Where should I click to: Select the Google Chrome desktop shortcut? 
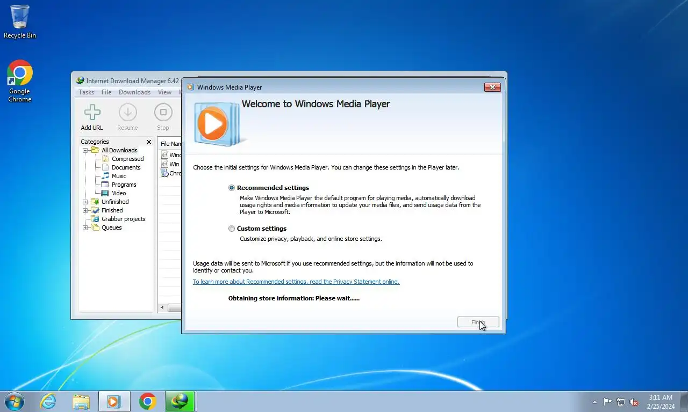pyautogui.click(x=20, y=81)
